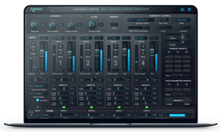
Task: Click the presets Assign button
Action: point(169,100)
